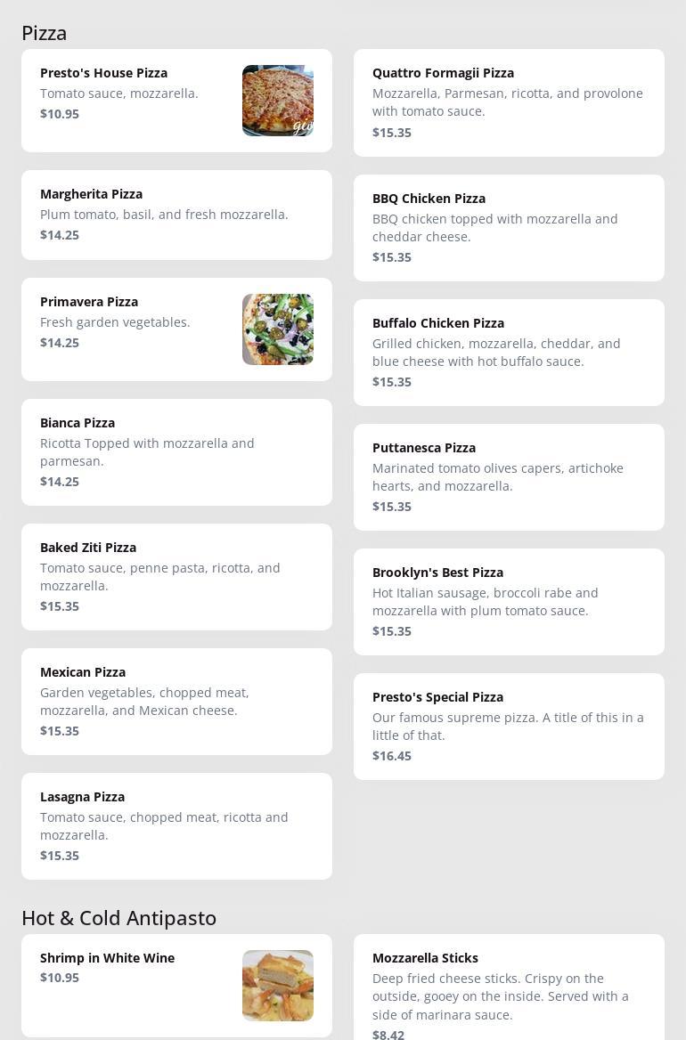Image resolution: width=686 pixels, height=1040 pixels.
Task: Select BBQ Chicken Pizza title
Action: point(429,199)
